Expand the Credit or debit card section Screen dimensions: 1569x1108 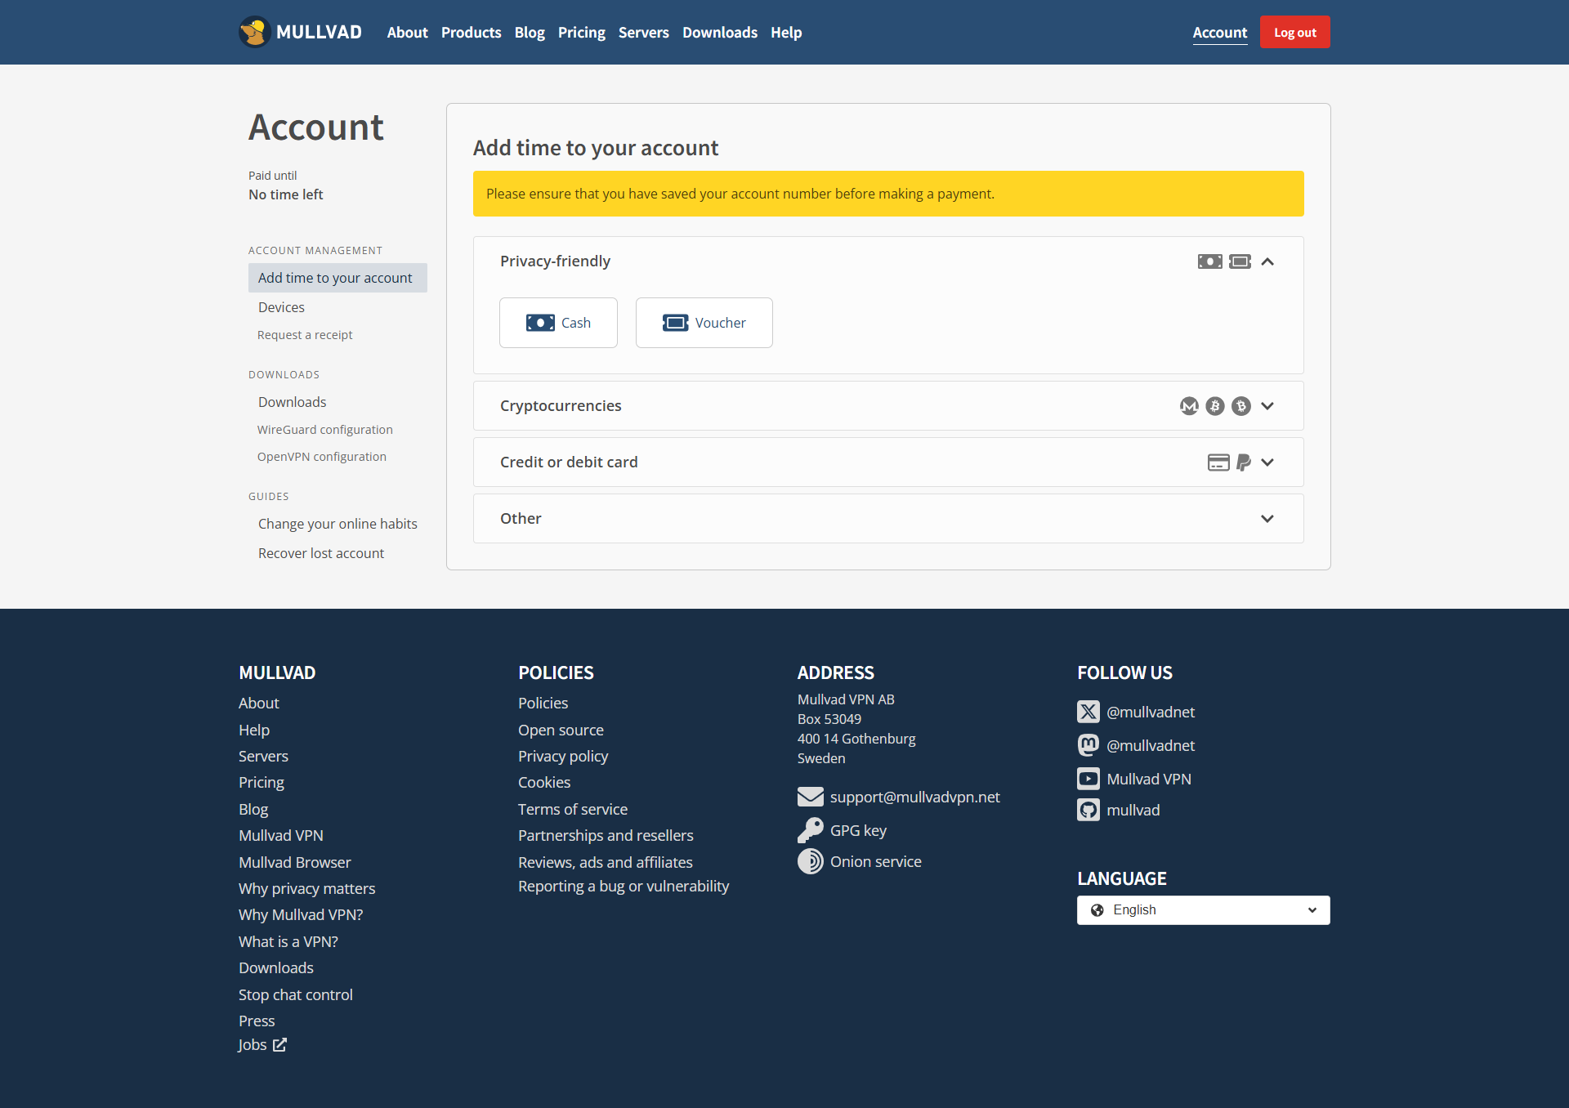click(x=1267, y=462)
